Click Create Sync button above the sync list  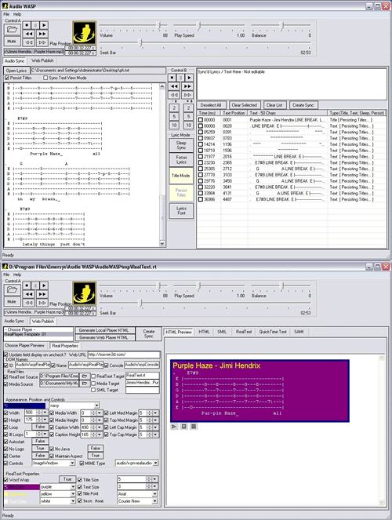[303, 105]
